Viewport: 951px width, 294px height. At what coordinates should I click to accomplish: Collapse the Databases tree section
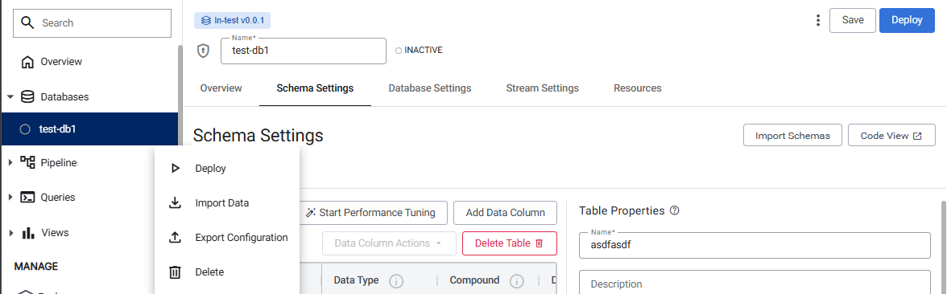(10, 96)
